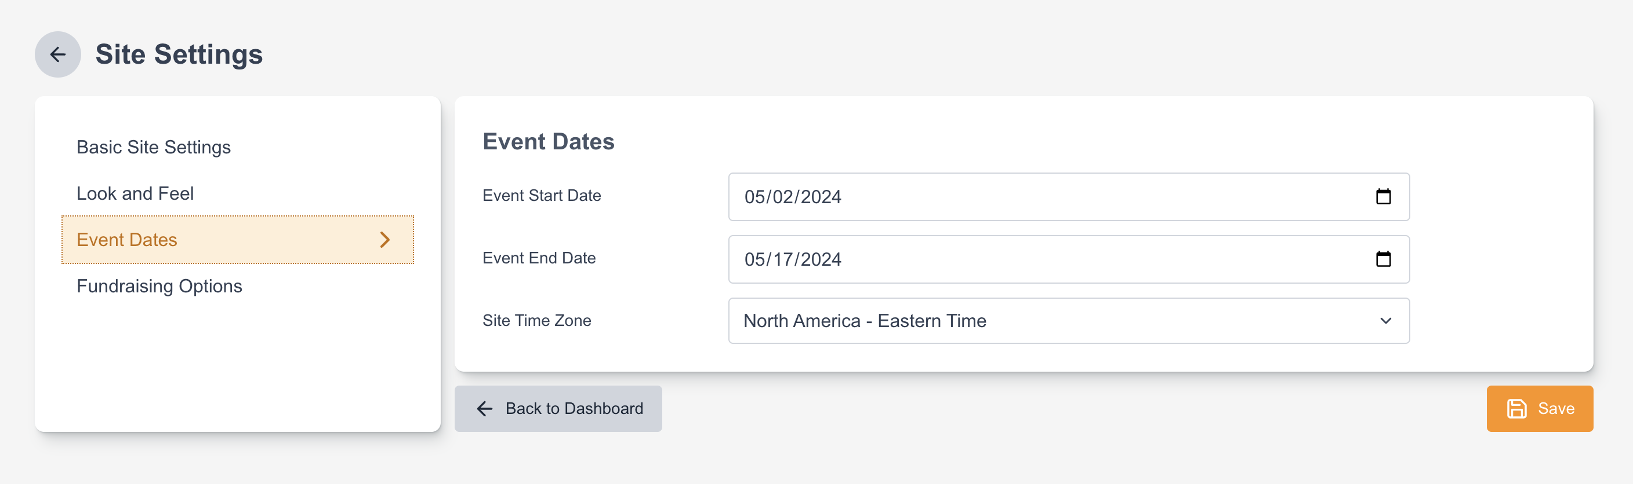Image resolution: width=1633 pixels, height=484 pixels.
Task: Open the Event Start Date calendar picker icon
Action: [x=1383, y=197]
